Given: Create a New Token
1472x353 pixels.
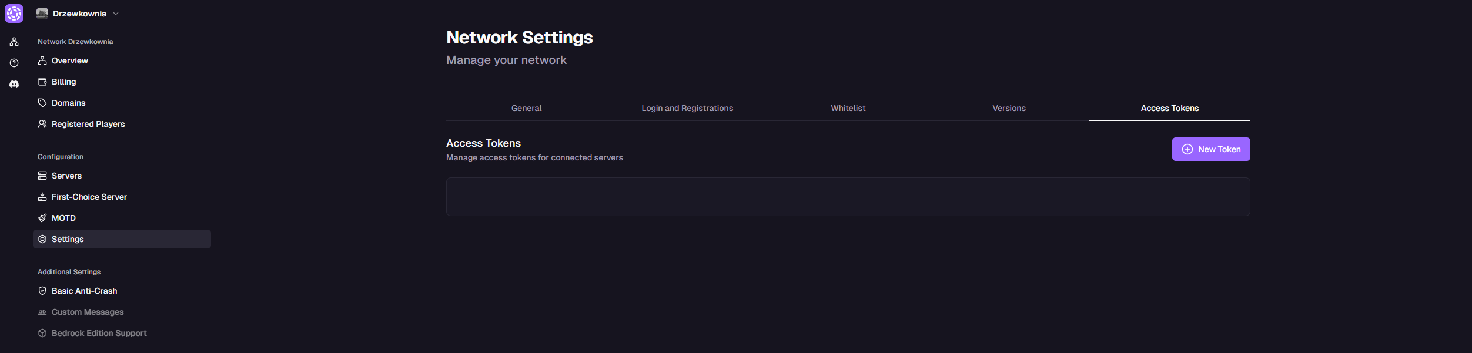Looking at the screenshot, I should pyautogui.click(x=1211, y=149).
